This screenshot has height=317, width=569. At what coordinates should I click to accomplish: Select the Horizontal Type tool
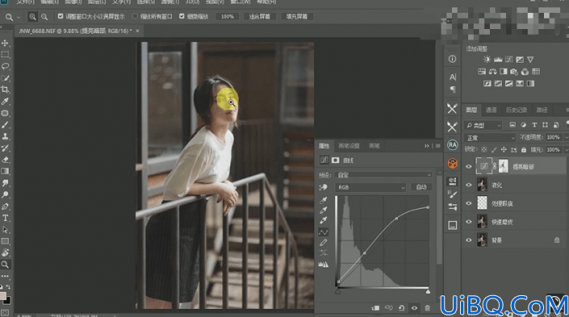[x=5, y=218]
